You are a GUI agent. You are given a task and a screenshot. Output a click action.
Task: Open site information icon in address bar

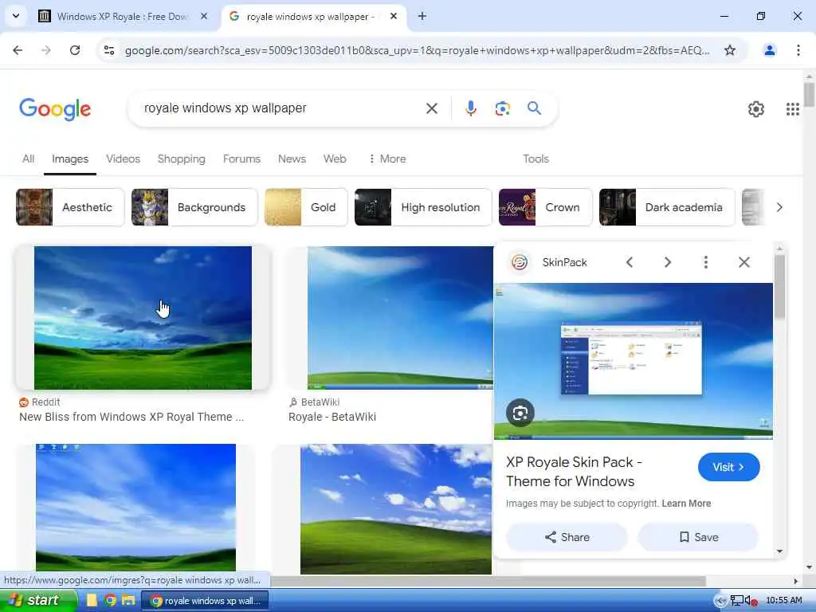109,50
